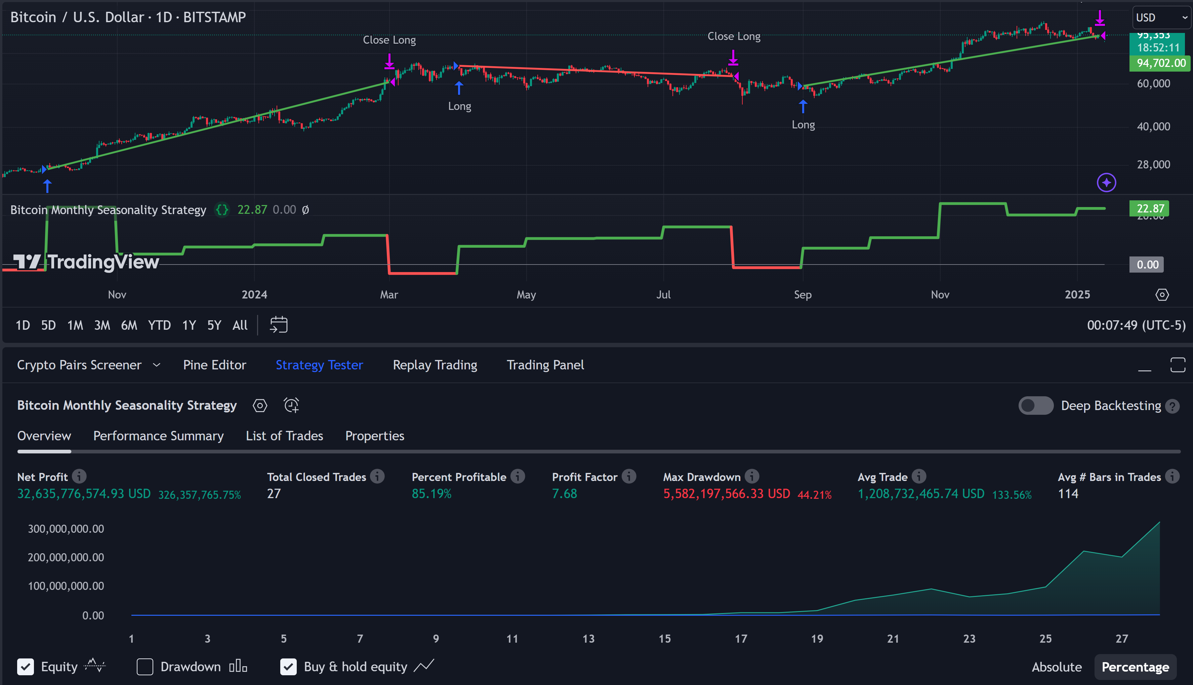Image resolution: width=1193 pixels, height=685 pixels.
Task: Add an alert on the strategy
Action: pyautogui.click(x=292, y=405)
